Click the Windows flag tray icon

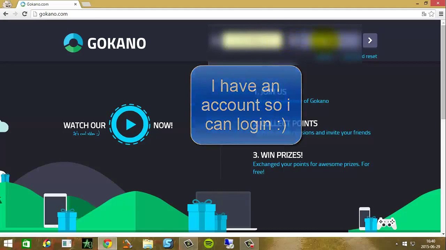coord(405,244)
